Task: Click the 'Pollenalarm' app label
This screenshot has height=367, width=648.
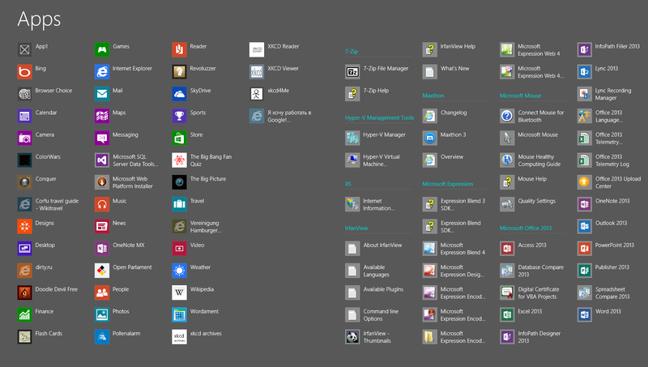Action: (x=126, y=334)
